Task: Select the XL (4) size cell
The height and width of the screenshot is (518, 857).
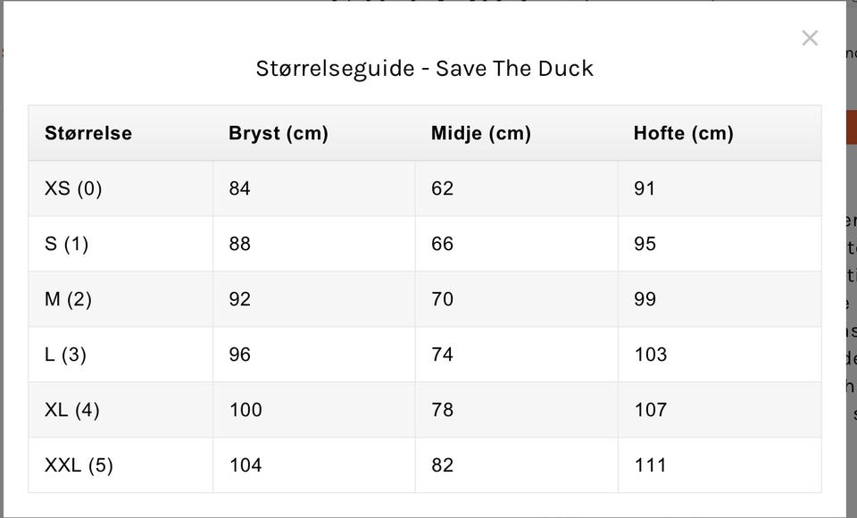Action: 72,410
